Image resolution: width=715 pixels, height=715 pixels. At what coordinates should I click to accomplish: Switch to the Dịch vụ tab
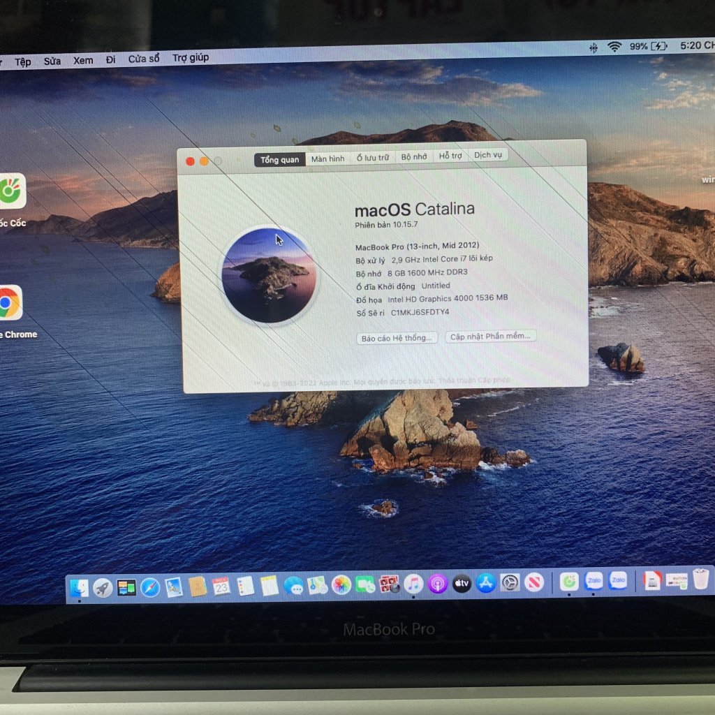(x=488, y=155)
